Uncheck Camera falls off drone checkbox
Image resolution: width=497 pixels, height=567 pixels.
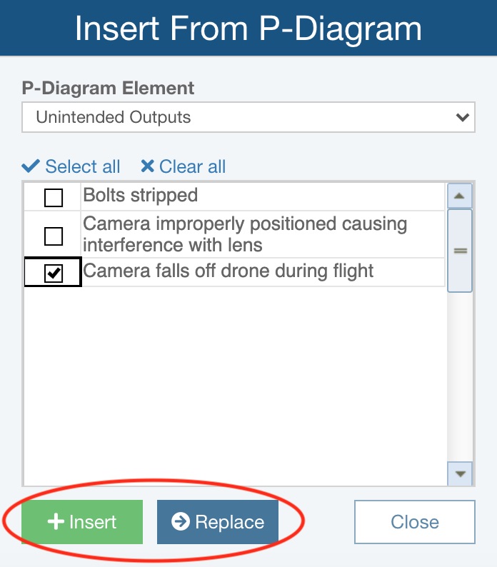click(54, 273)
